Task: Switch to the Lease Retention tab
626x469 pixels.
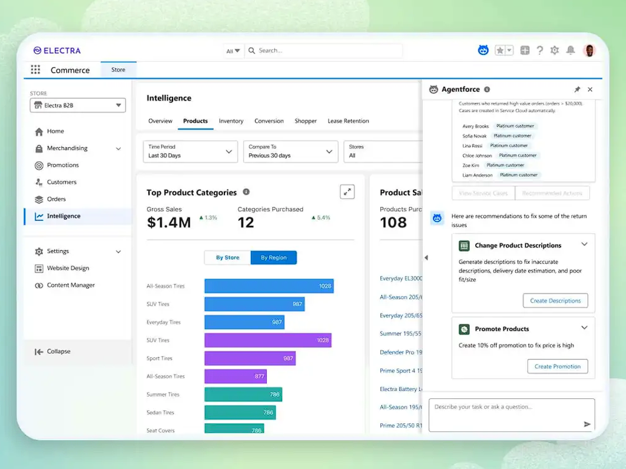Action: 348,121
